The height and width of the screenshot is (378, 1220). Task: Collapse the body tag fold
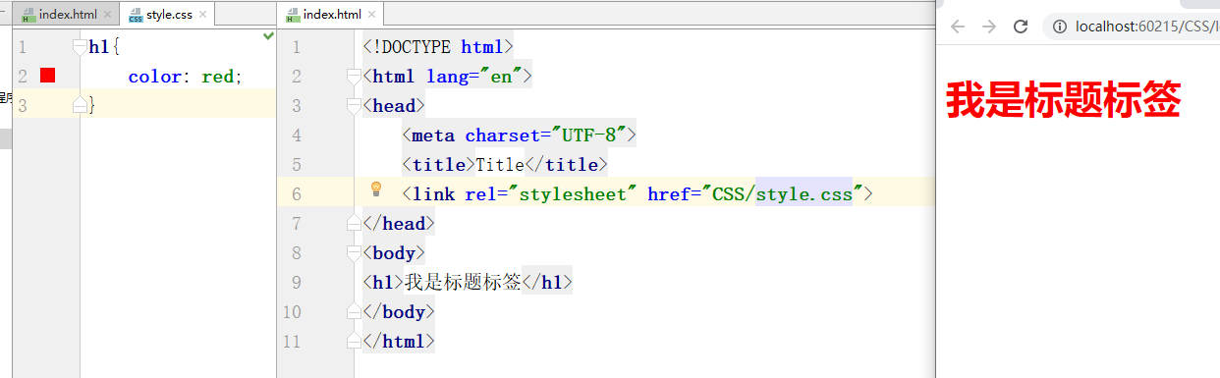355,252
